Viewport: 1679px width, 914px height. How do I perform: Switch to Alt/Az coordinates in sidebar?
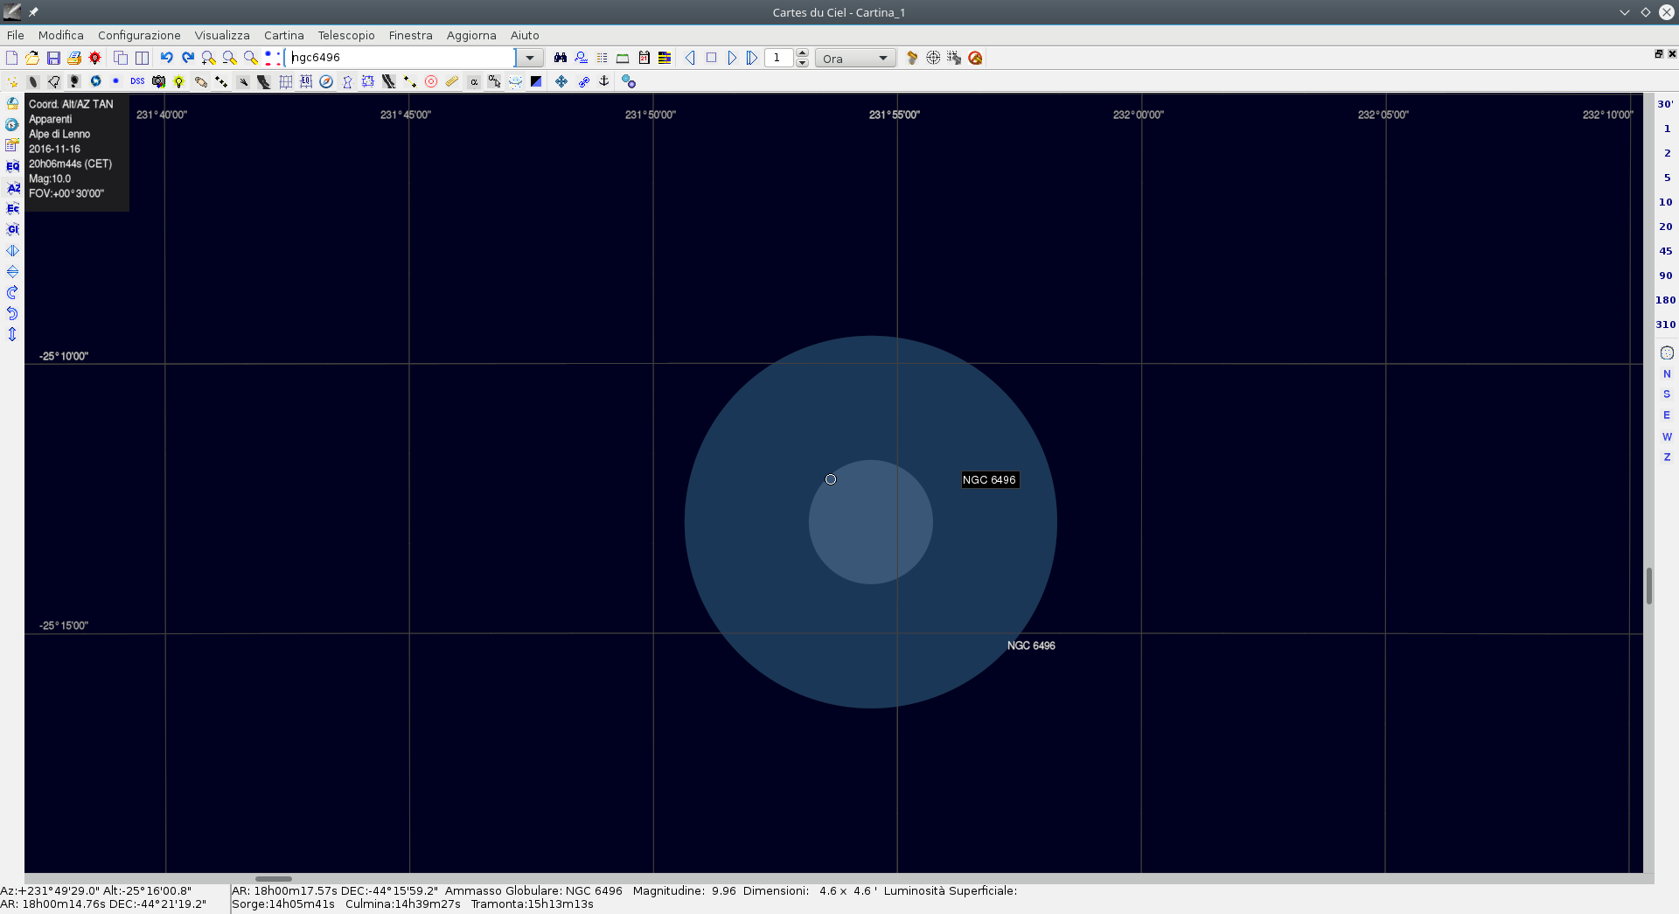12,187
